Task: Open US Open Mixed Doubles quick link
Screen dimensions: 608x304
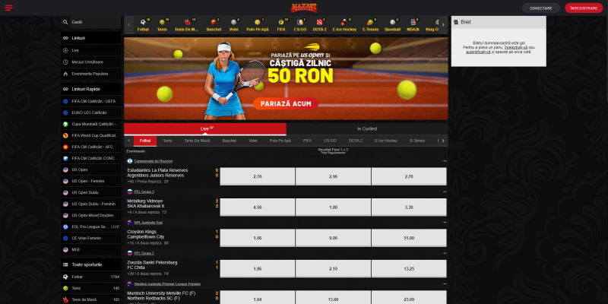Action: pos(91,215)
